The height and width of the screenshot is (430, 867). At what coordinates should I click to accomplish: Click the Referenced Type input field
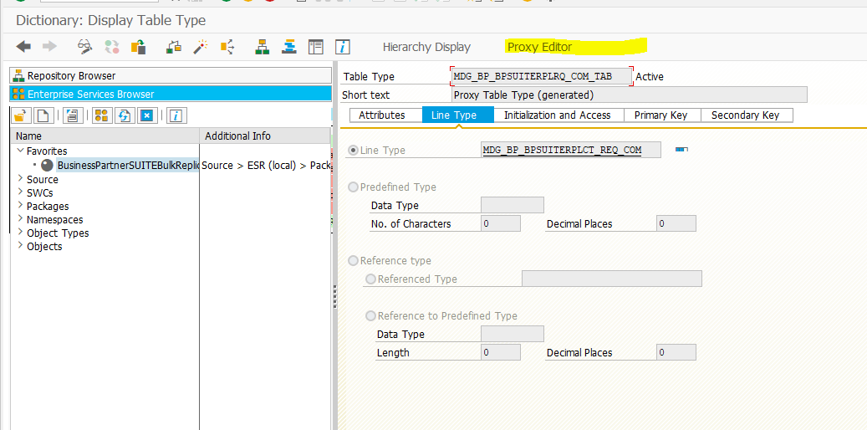coord(611,279)
